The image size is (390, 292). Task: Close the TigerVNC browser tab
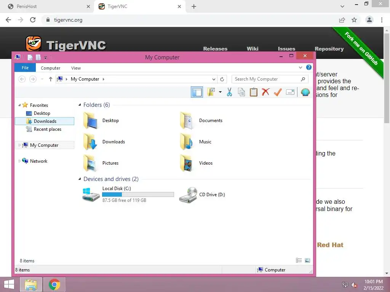pyautogui.click(x=179, y=6)
